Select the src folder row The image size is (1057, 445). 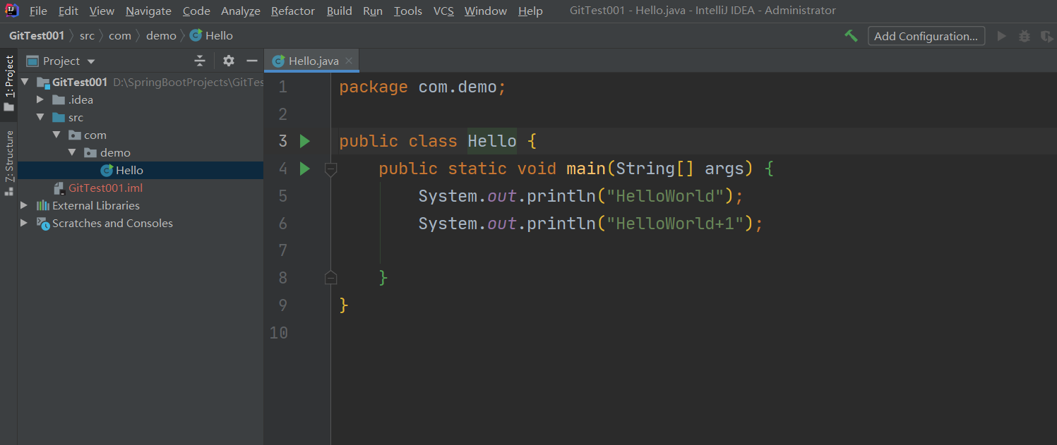(141, 117)
